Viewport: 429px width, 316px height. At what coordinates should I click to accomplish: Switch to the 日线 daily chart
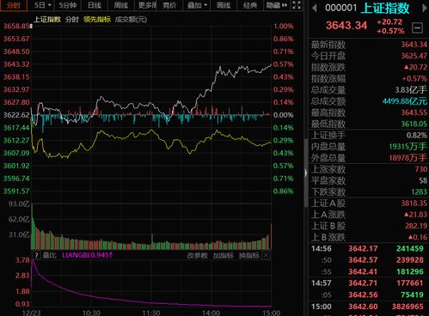[95, 5]
